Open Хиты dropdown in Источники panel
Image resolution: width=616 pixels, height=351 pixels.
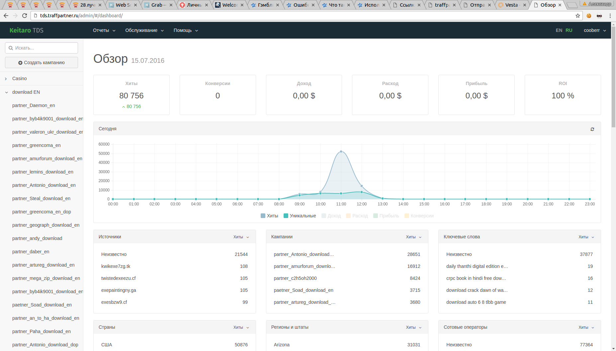[x=241, y=237]
